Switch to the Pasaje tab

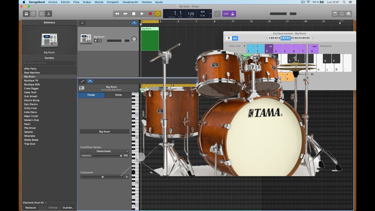tap(91, 95)
